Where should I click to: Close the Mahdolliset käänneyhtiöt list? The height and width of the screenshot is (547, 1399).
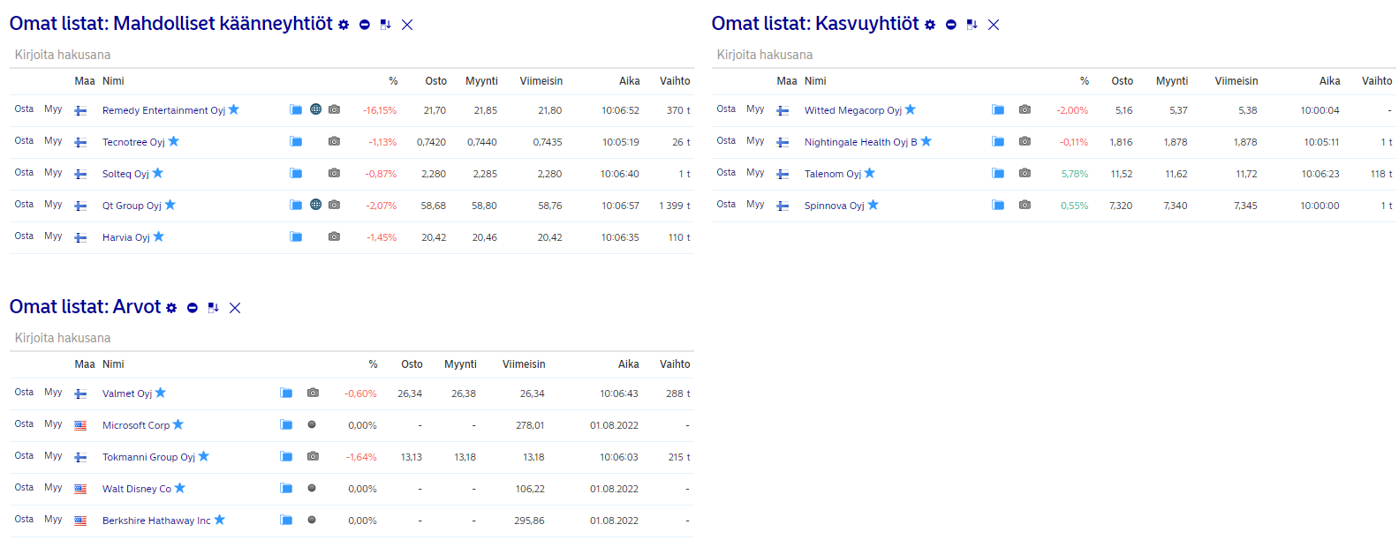pyautogui.click(x=407, y=25)
